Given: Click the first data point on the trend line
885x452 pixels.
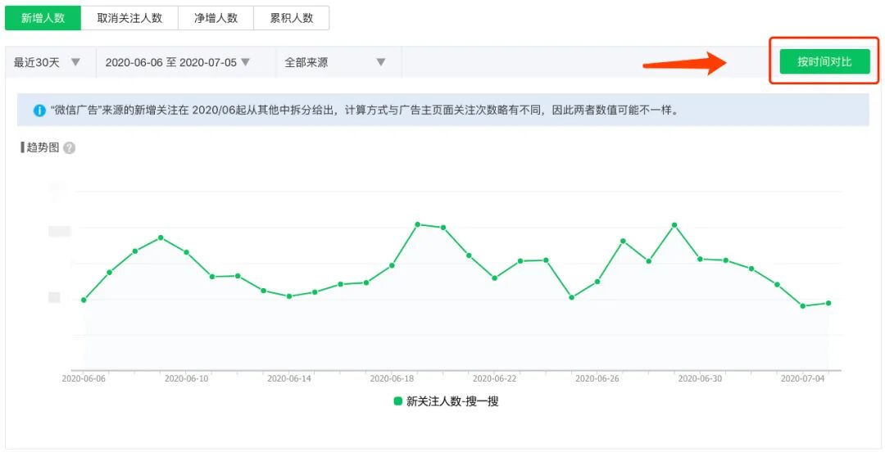Looking at the screenshot, I should pos(84,301).
